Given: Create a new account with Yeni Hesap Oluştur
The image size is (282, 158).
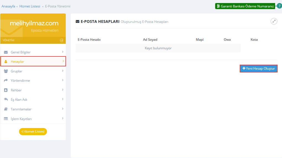Looking at the screenshot, I should coord(259,69).
